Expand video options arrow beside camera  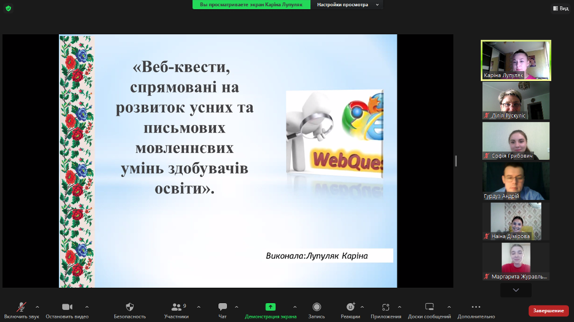87,307
